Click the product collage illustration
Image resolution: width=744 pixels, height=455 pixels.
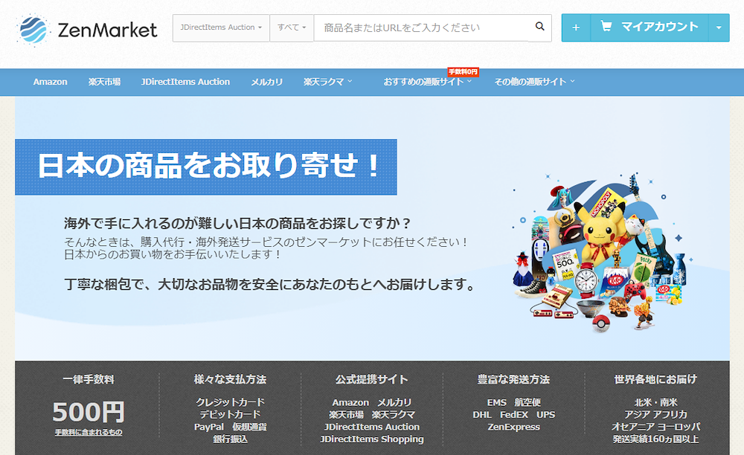point(601,252)
